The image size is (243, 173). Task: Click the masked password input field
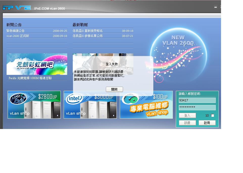(x=197, y=107)
